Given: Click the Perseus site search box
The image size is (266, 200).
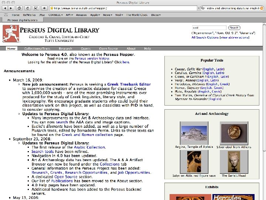Looking at the screenshot, I should tap(209, 27).
